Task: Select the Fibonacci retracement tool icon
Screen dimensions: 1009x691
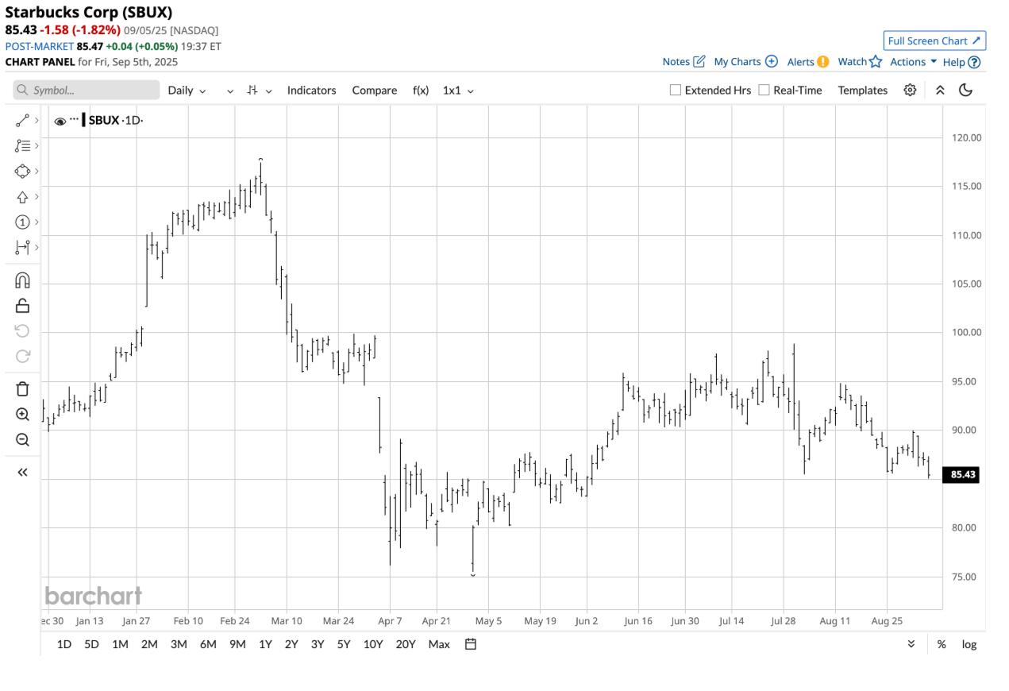Action: click(22, 146)
